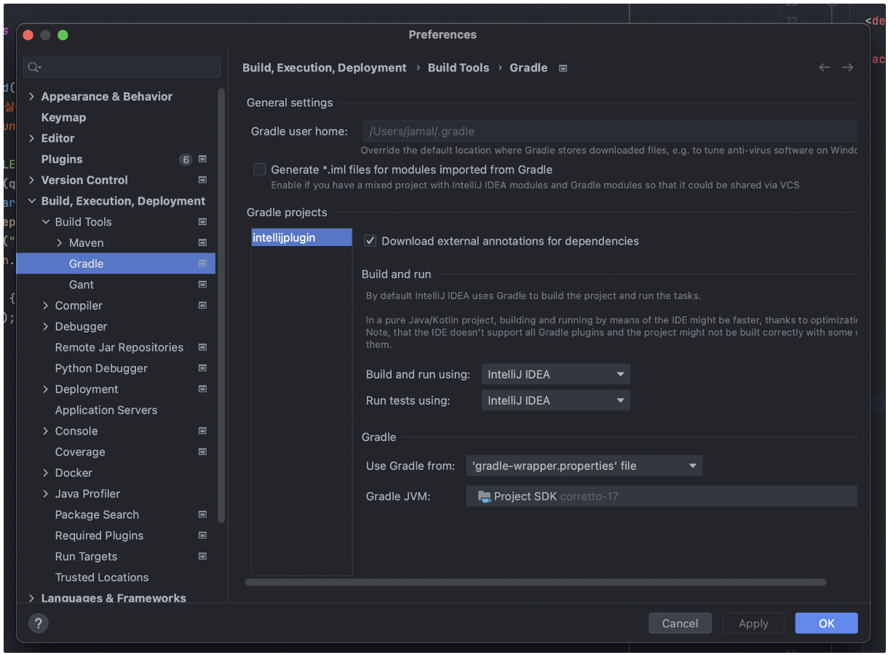888x655 pixels.
Task: Click the project-settings icon on Compiler row
Action: pyautogui.click(x=202, y=306)
